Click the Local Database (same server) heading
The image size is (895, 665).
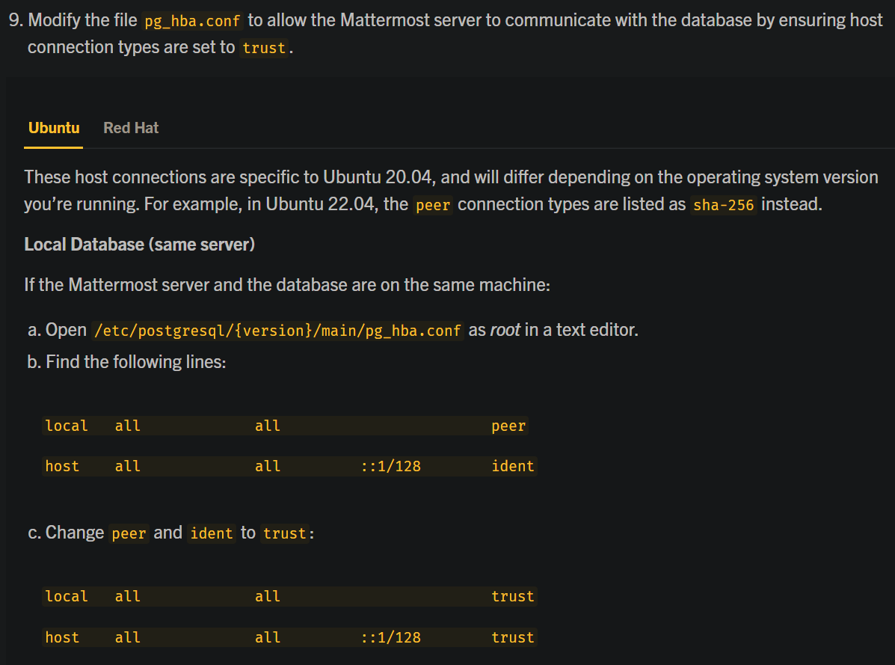138,244
